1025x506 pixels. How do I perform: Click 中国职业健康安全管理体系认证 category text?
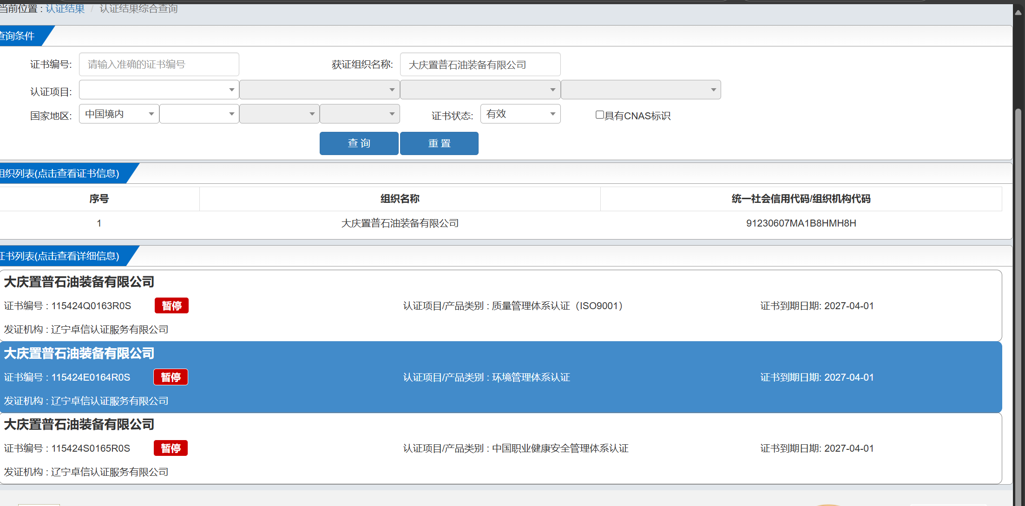click(560, 448)
